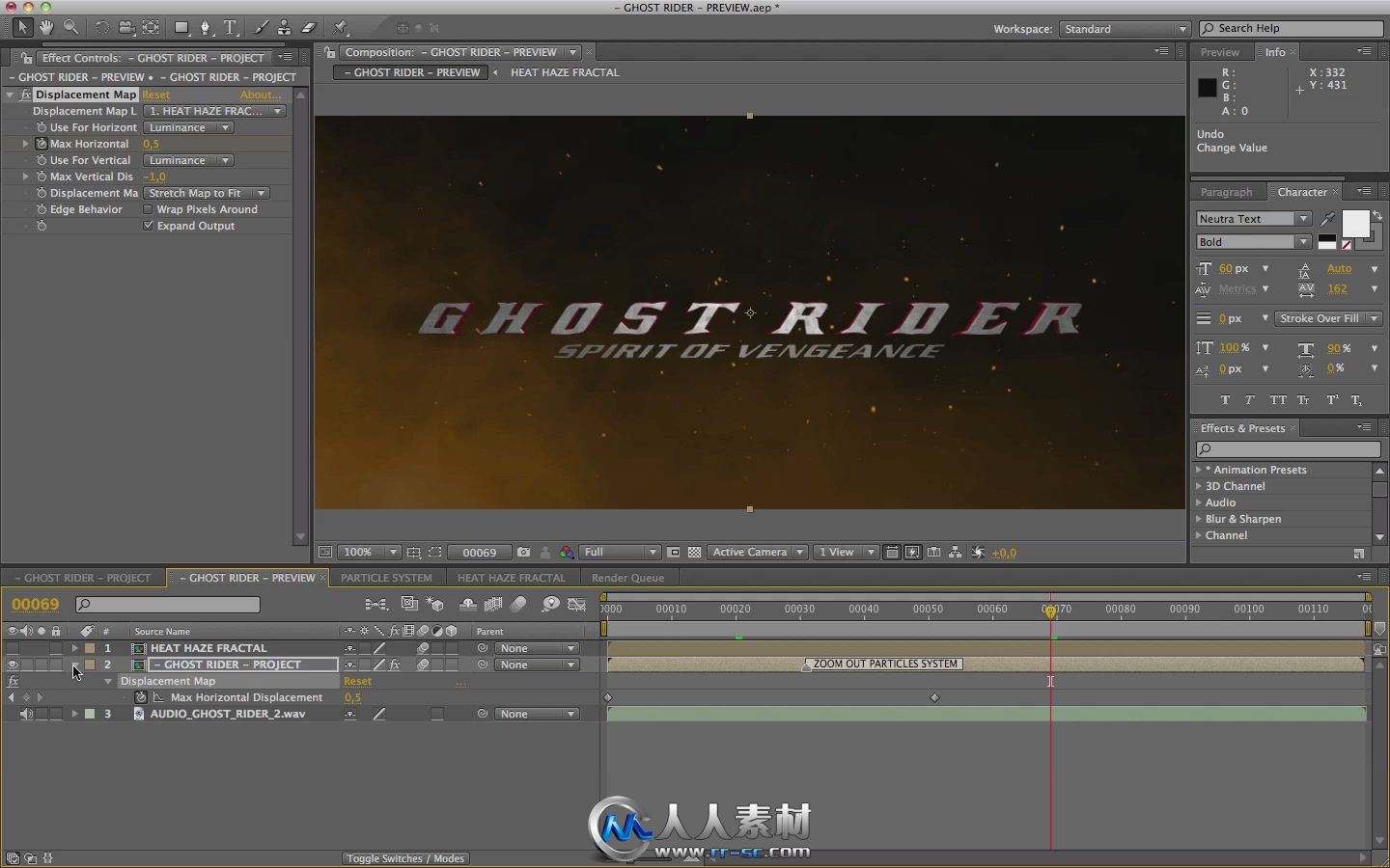Expand HEAT HAZE FRACTAL layer properties

point(74,648)
